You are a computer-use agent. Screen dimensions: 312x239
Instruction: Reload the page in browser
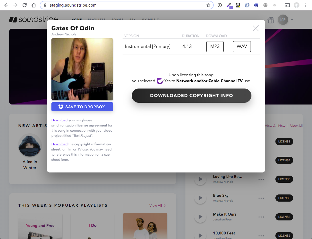tap(25, 5)
